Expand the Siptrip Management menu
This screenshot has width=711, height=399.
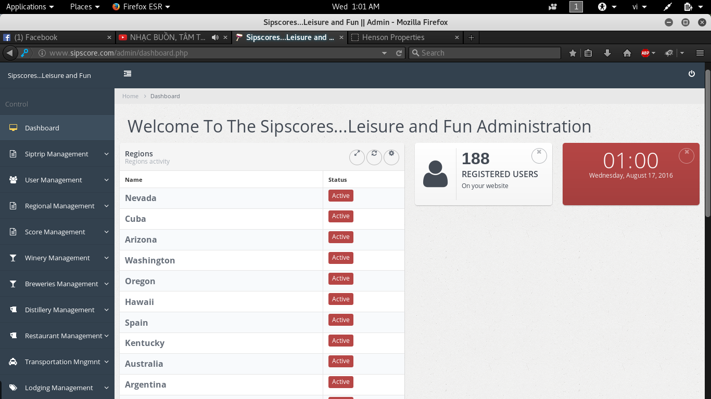click(x=57, y=154)
